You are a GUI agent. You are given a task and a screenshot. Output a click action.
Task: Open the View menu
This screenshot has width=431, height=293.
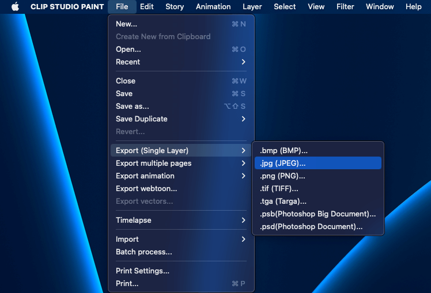tap(316, 6)
